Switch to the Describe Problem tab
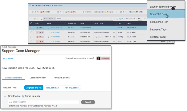Viewport: 187px width, 111px height. click(38, 78)
